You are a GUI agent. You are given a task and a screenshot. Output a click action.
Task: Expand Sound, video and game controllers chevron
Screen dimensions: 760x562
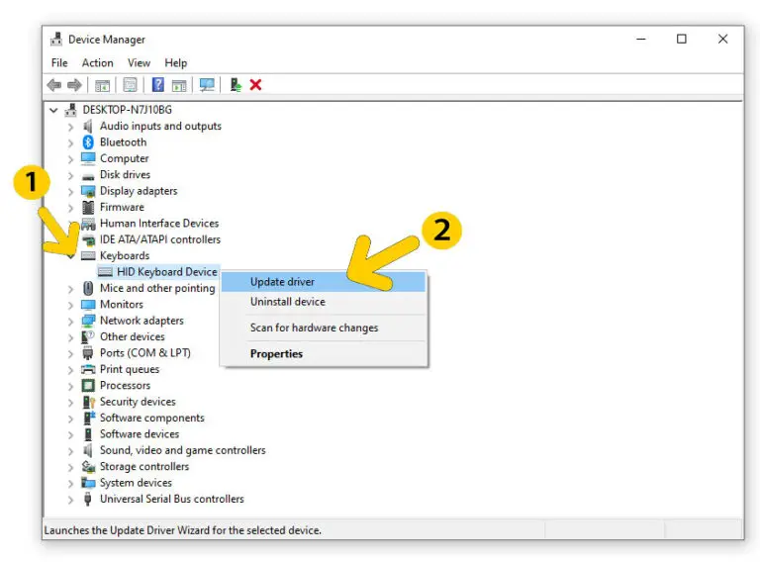coord(71,451)
